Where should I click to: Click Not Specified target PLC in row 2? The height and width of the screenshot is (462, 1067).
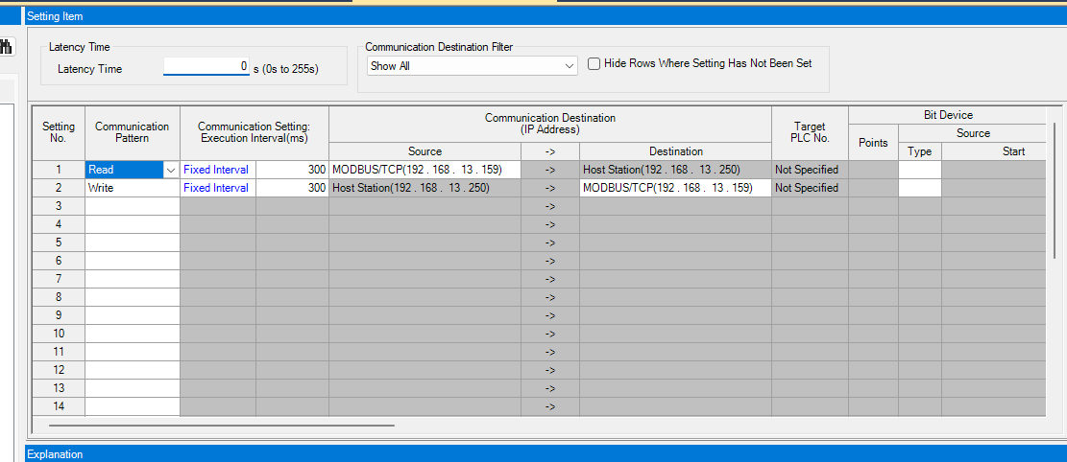click(x=810, y=188)
